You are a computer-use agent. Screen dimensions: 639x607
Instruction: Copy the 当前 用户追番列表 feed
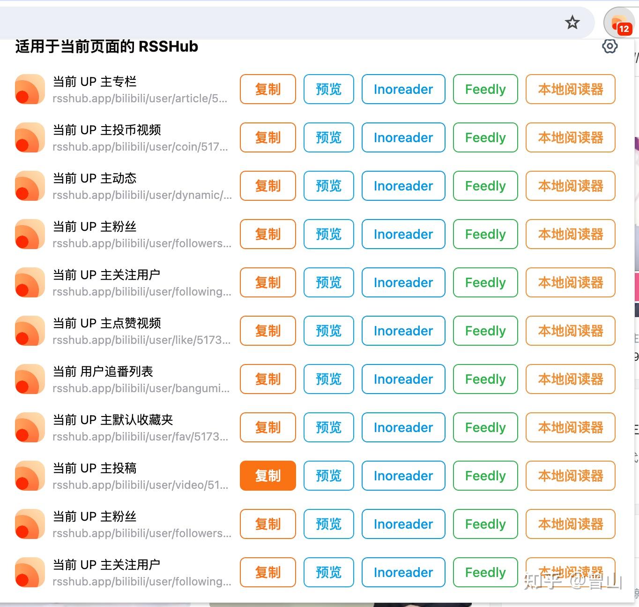tap(267, 379)
